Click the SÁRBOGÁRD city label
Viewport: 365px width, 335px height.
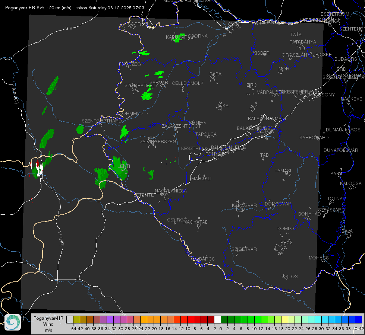[x=314, y=137]
